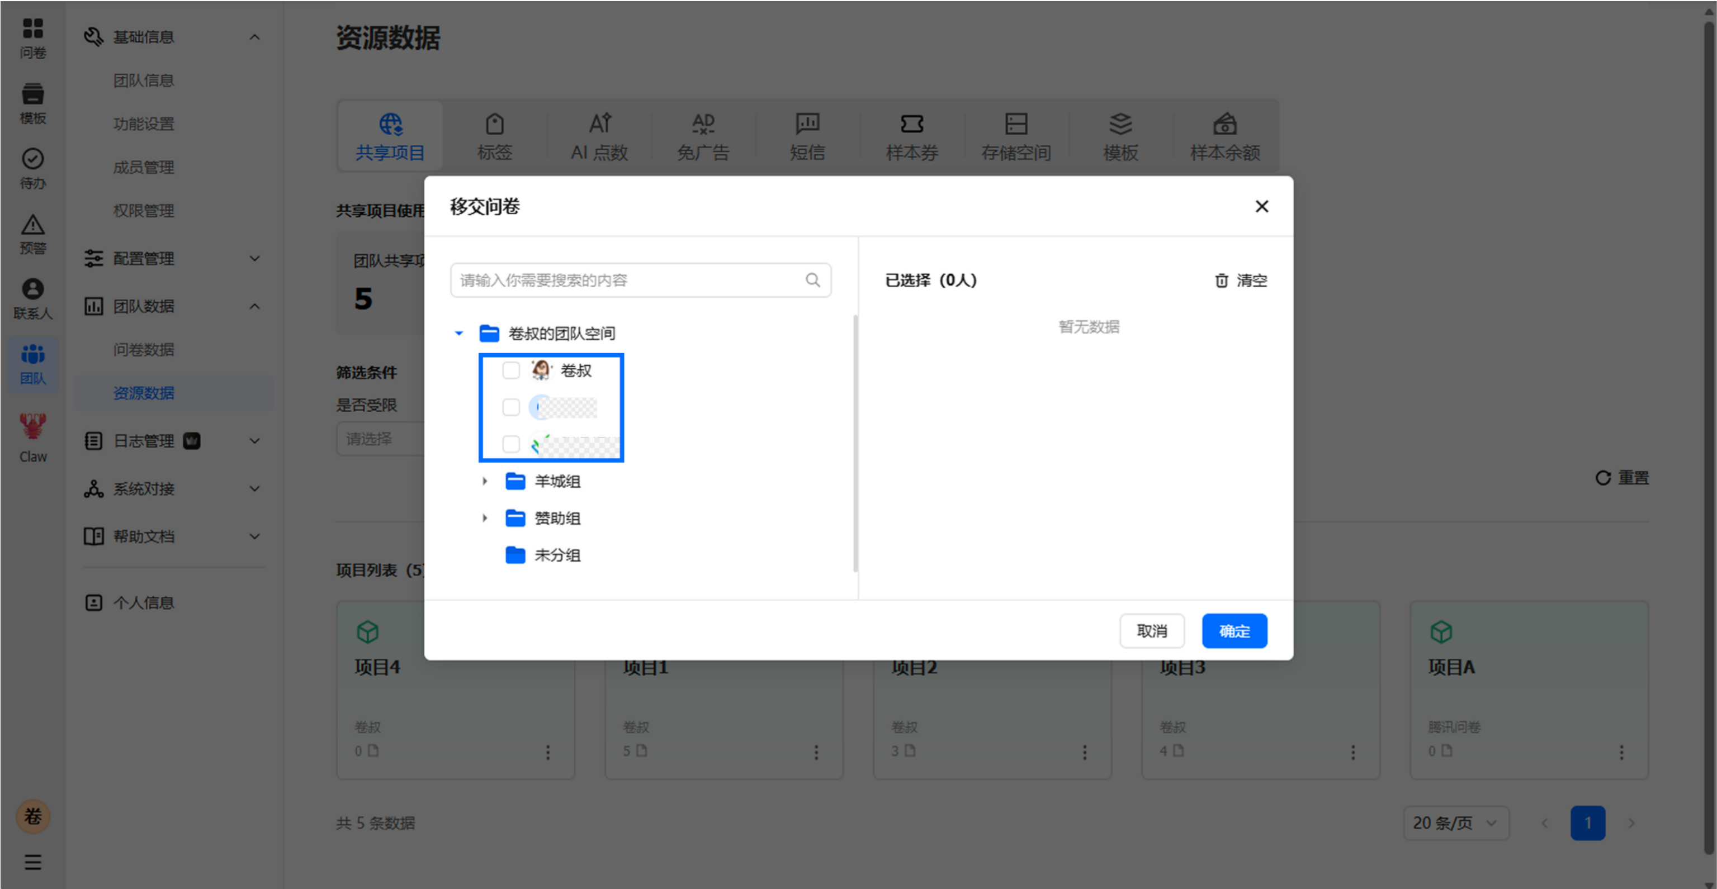Open more options for 项目3 card
The height and width of the screenshot is (889, 1717).
pyautogui.click(x=1353, y=752)
